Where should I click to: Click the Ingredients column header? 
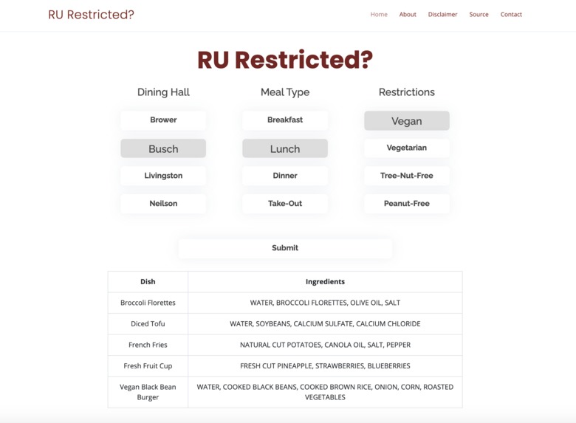coord(325,282)
